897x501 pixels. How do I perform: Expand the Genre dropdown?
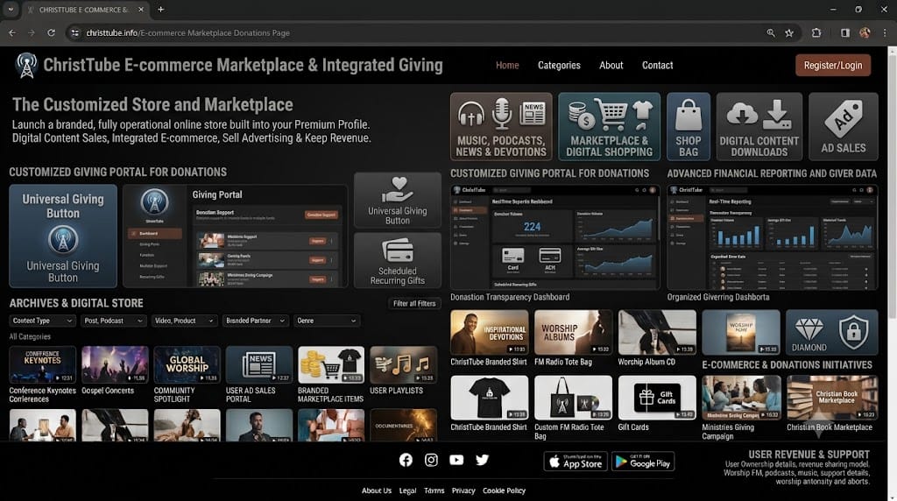tap(327, 321)
